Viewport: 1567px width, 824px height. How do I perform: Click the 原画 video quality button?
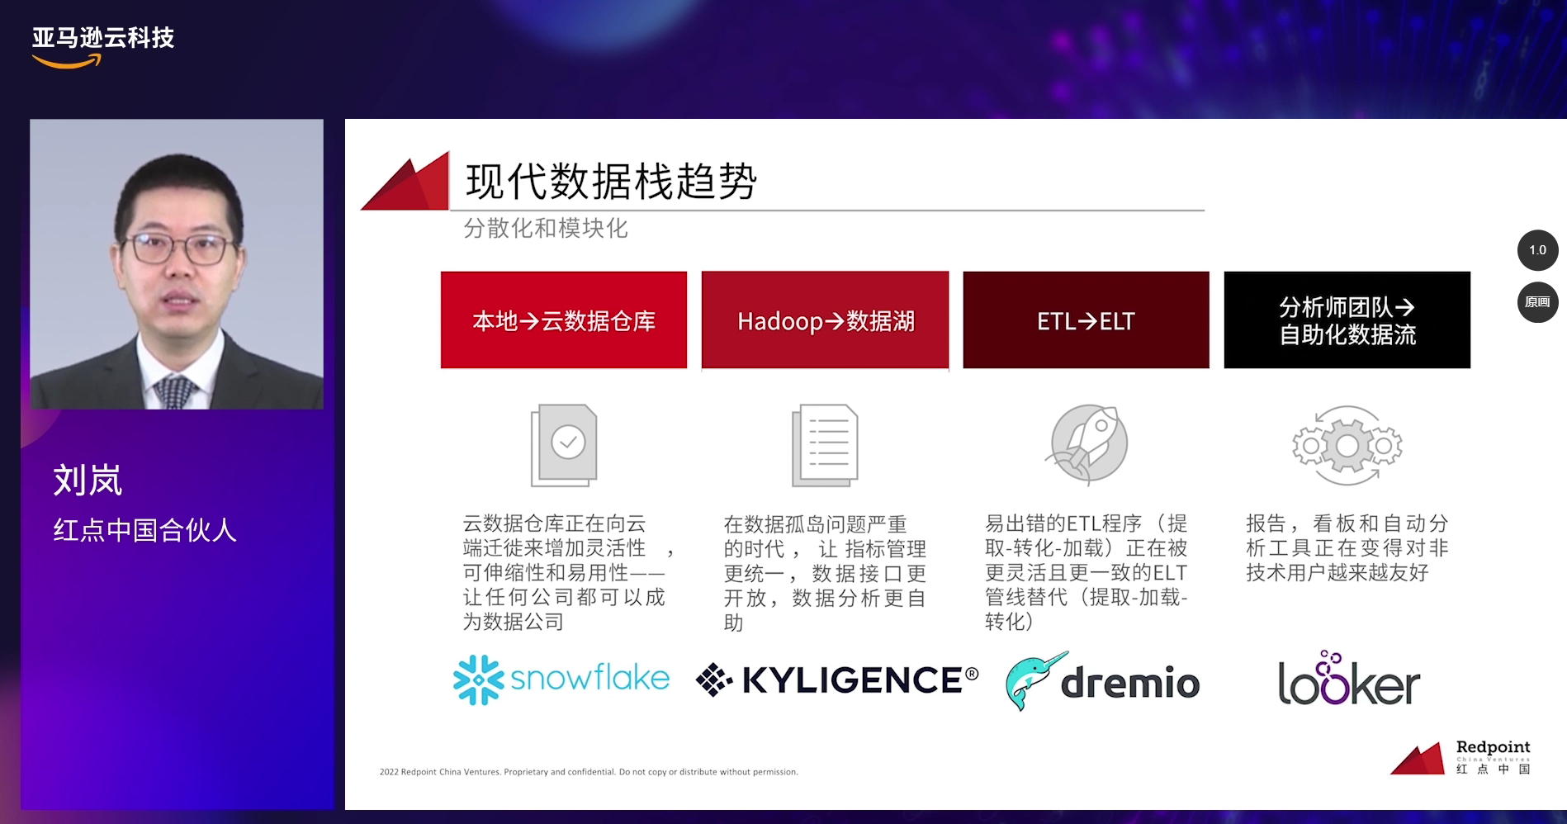[1537, 302]
